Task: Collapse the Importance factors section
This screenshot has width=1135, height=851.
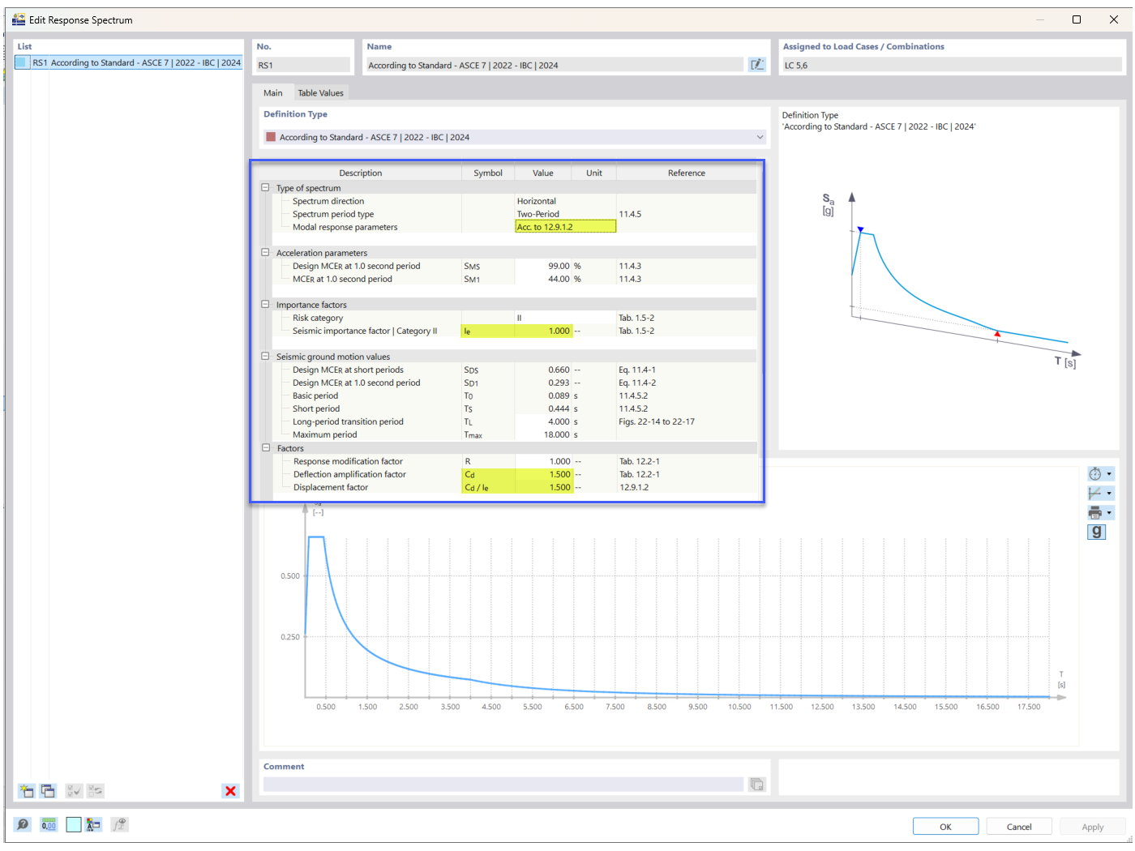Action: (x=265, y=304)
